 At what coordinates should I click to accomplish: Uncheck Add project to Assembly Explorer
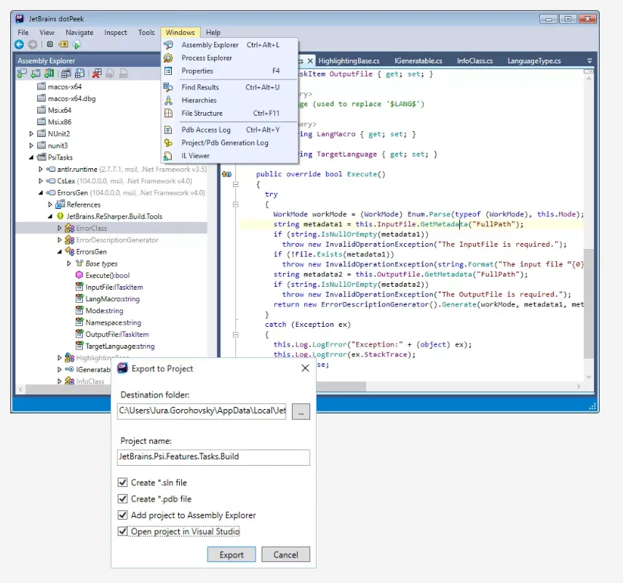tap(122, 515)
